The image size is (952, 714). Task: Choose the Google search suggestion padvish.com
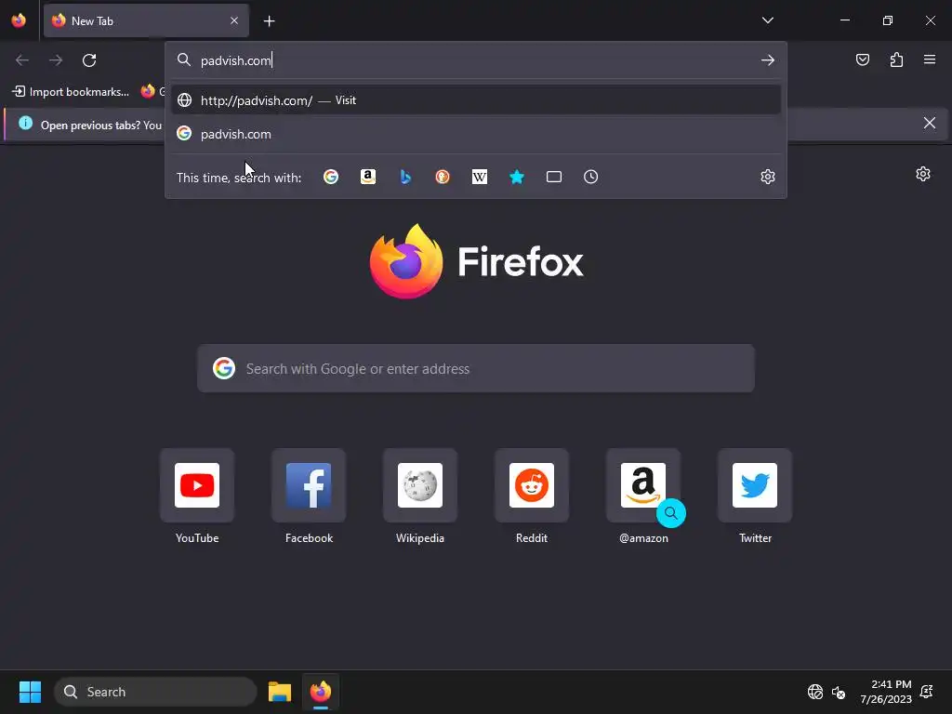[x=475, y=134]
